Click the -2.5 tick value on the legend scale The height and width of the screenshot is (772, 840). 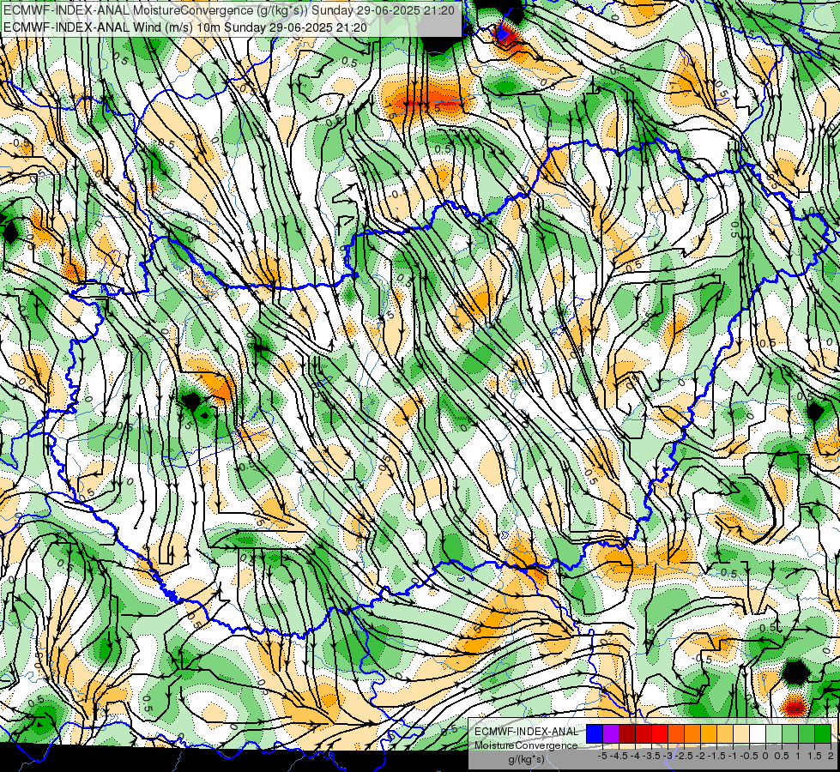click(684, 756)
